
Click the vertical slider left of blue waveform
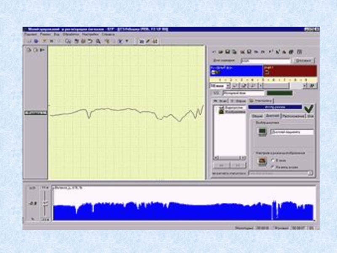pos(45,204)
